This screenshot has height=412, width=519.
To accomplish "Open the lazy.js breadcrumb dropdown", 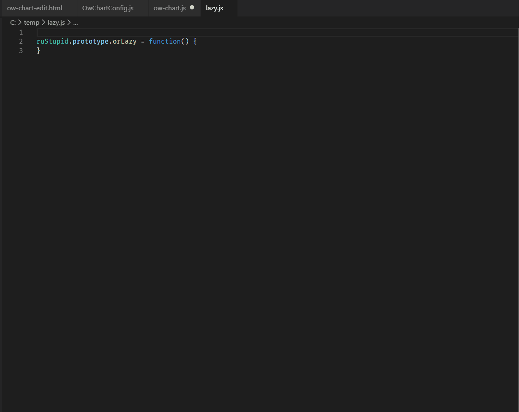I will (x=56, y=23).
